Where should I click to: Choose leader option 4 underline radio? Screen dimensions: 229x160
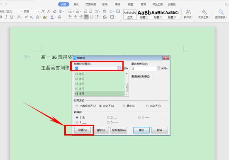[77, 122]
